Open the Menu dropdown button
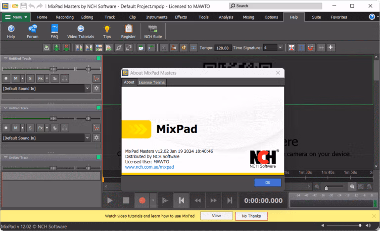 [x=16, y=17]
